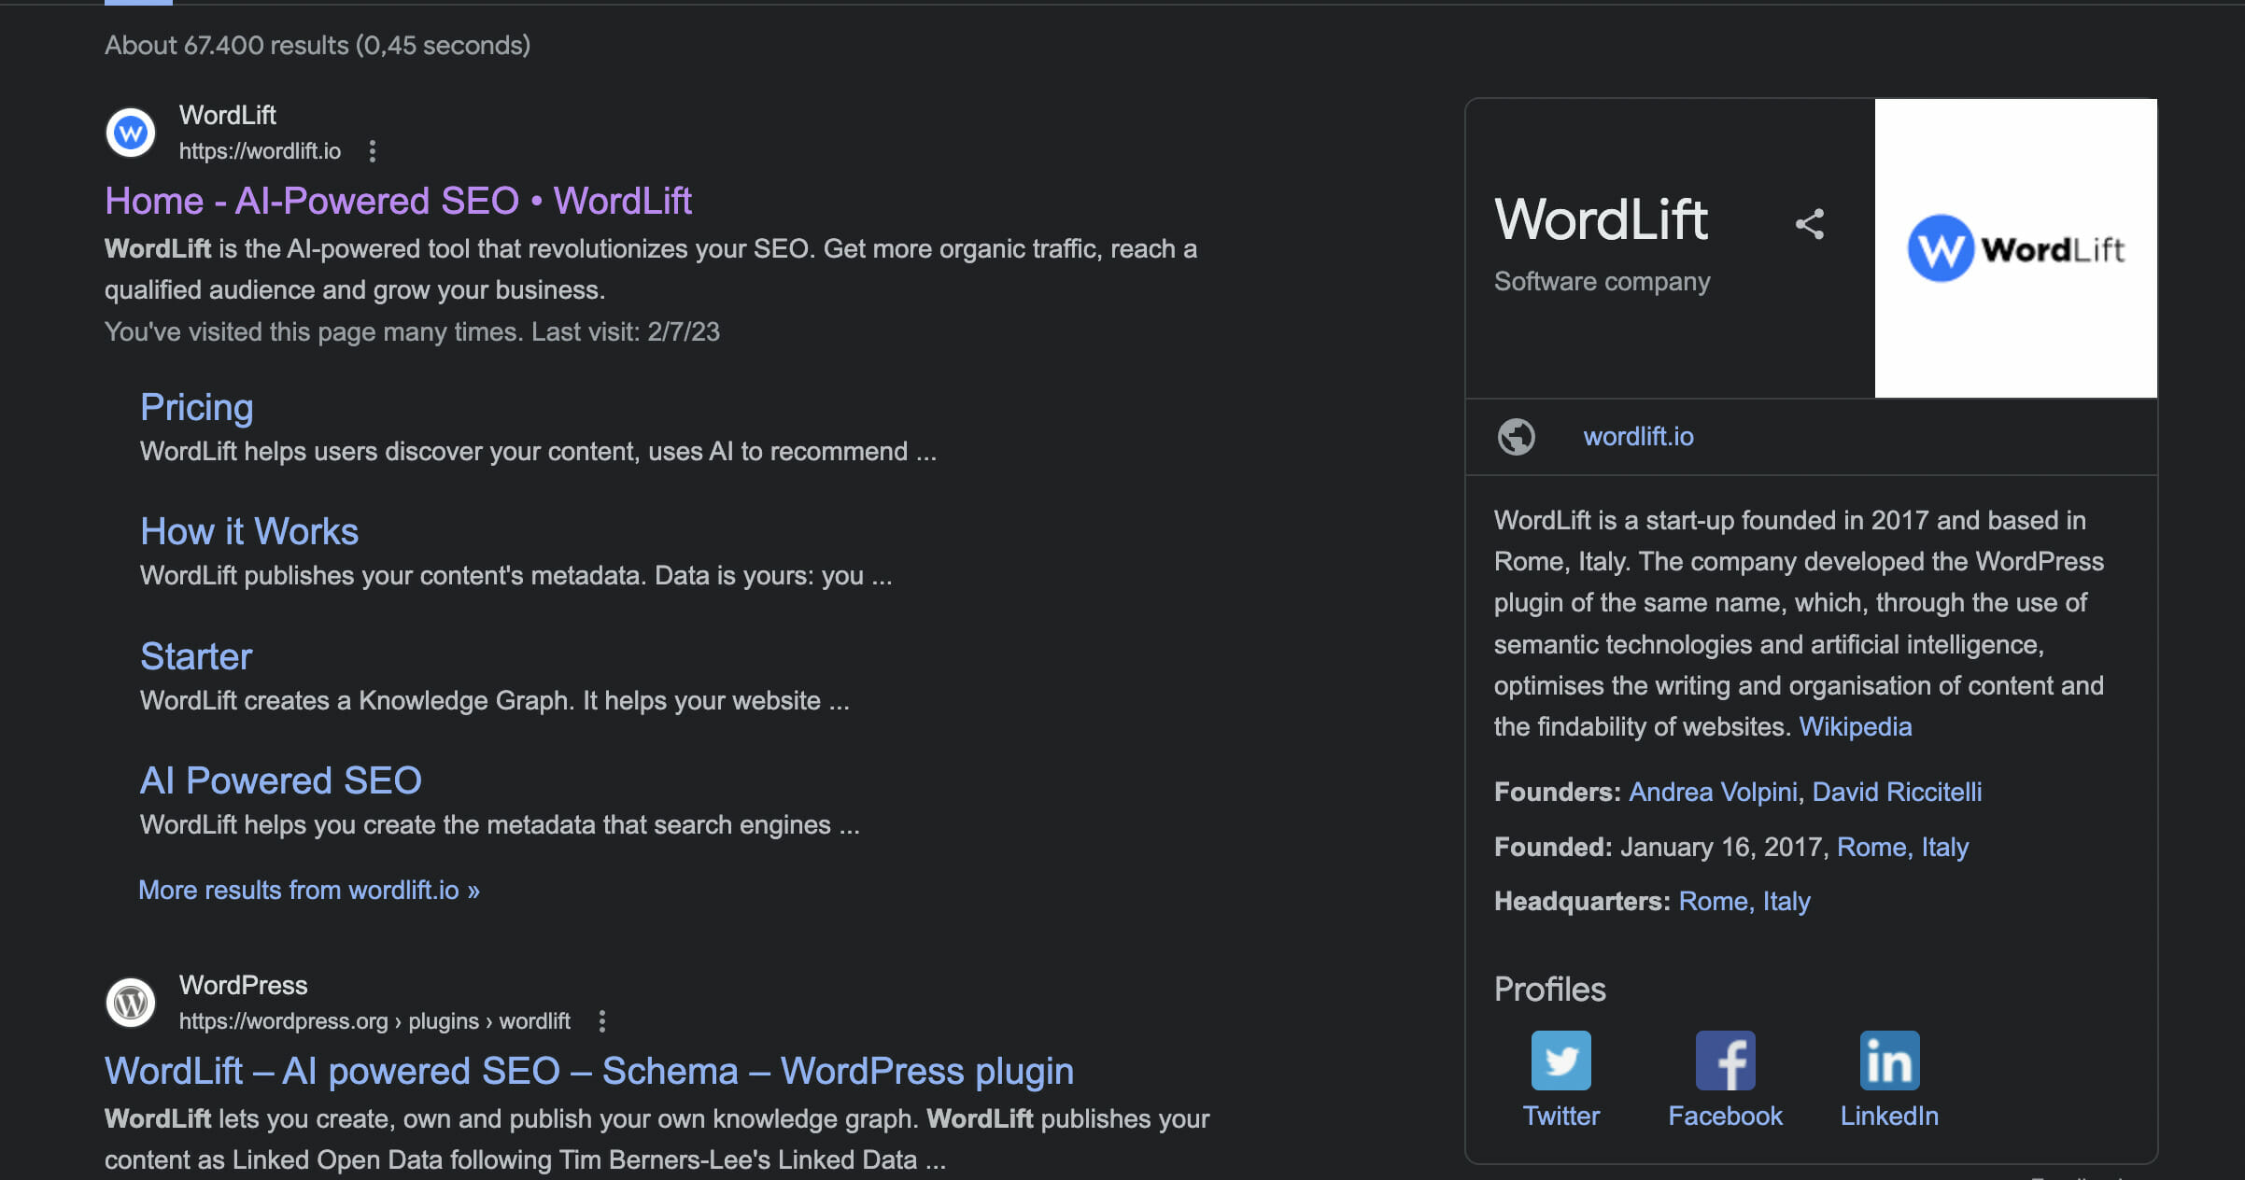Open the Starter sitelink
2245x1180 pixels.
tap(196, 656)
